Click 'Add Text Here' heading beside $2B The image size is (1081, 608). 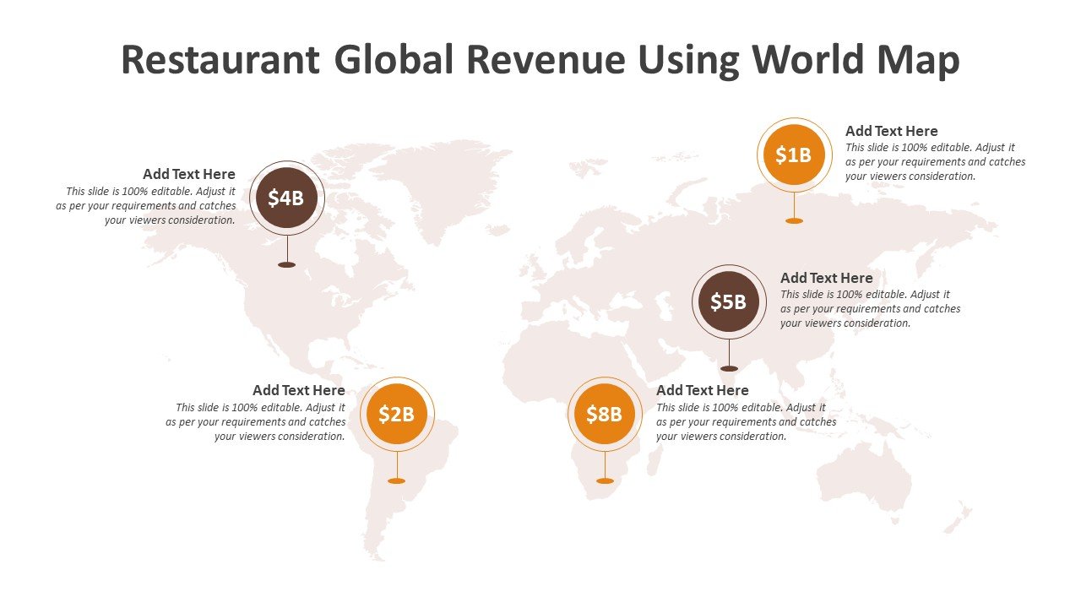tap(299, 390)
